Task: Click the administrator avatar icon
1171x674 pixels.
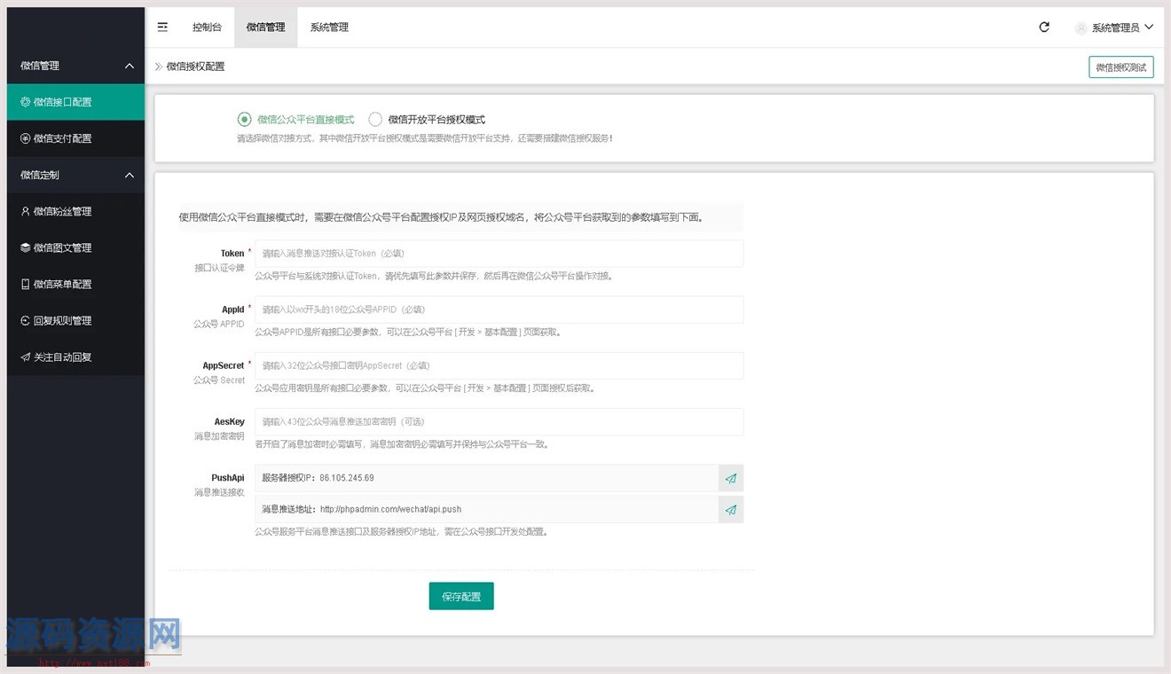Action: click(1081, 28)
